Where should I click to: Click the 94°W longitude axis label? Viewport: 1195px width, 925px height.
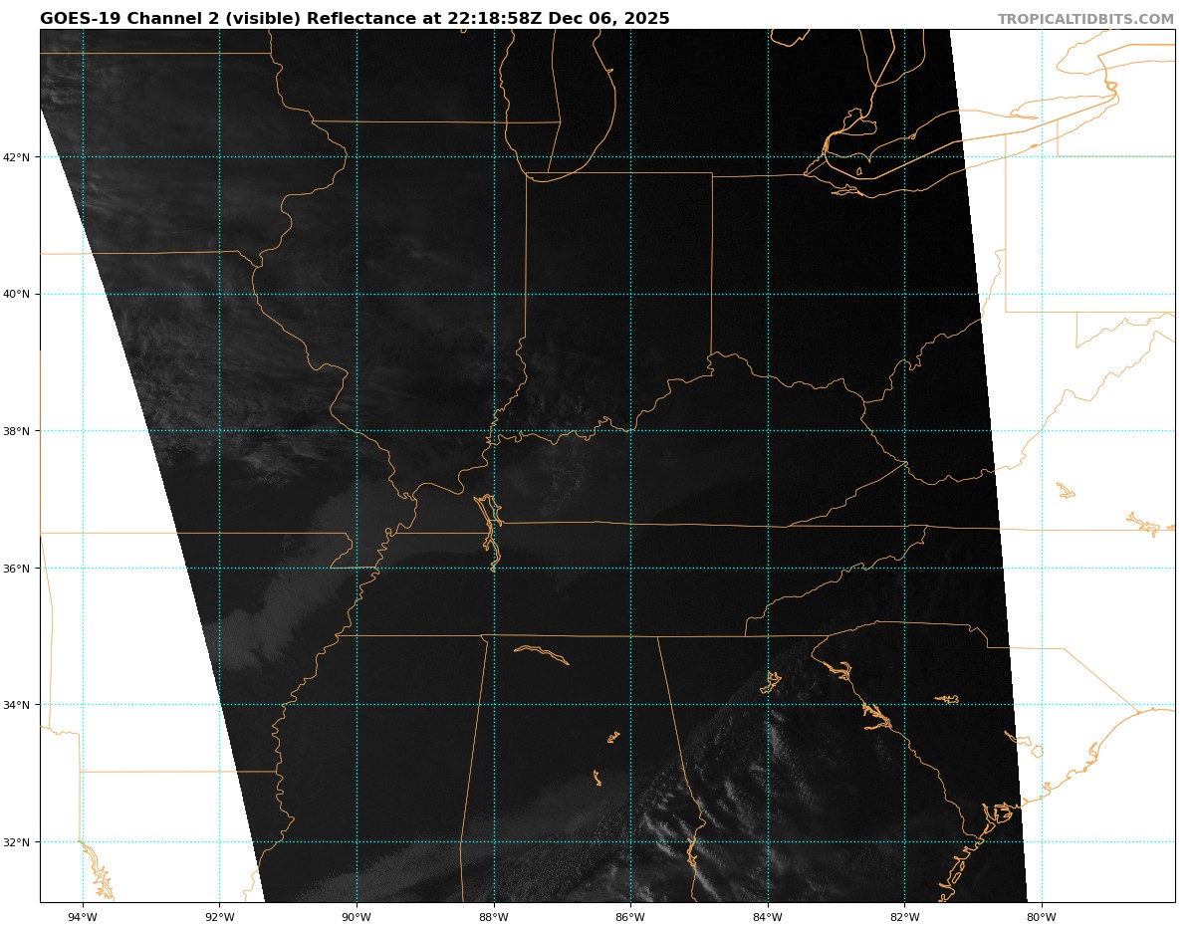83,916
